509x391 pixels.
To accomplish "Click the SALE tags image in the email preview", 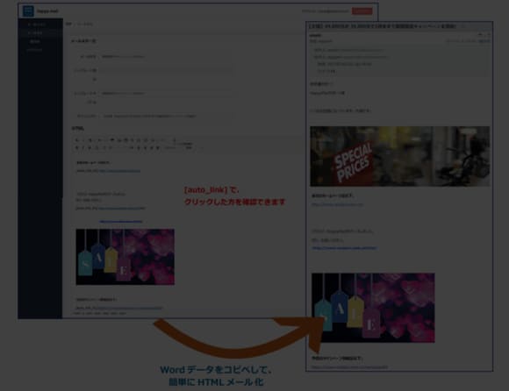I will point(373,308).
